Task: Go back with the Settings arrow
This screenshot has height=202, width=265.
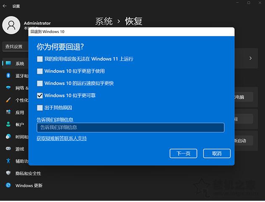Action: pos(5,6)
